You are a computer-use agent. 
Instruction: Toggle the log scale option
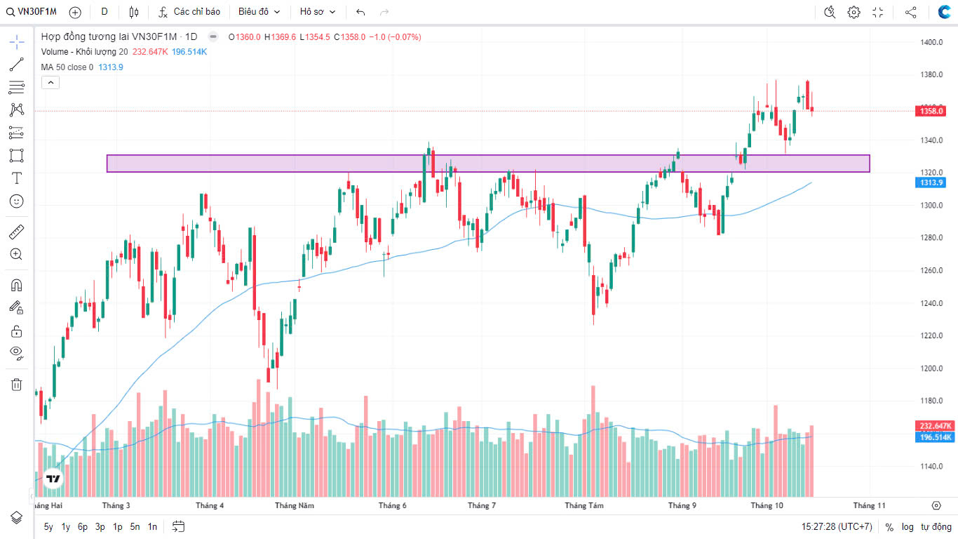[x=908, y=526]
